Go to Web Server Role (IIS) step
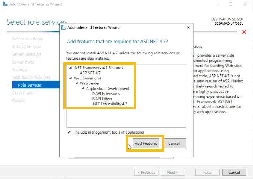 (31, 77)
